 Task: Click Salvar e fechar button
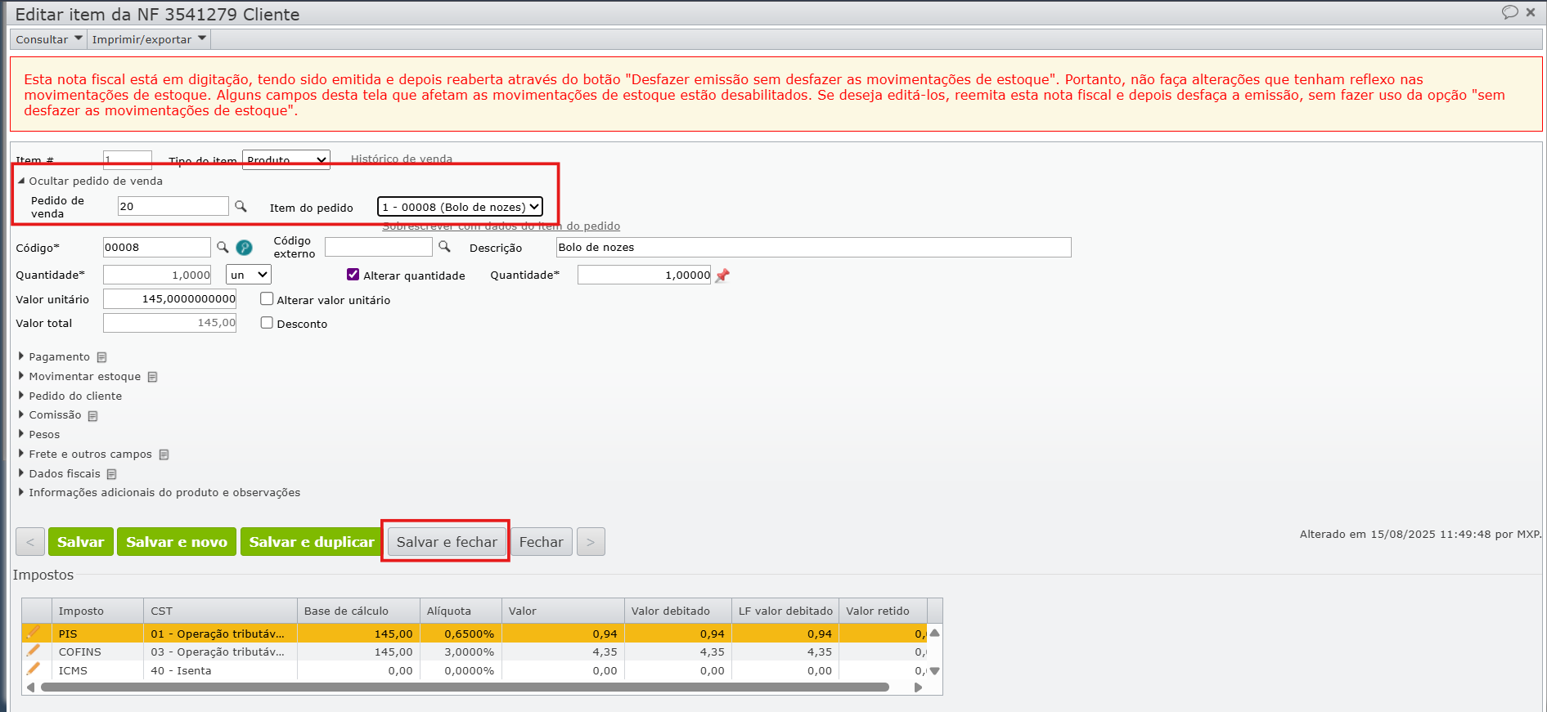pyautogui.click(x=447, y=542)
